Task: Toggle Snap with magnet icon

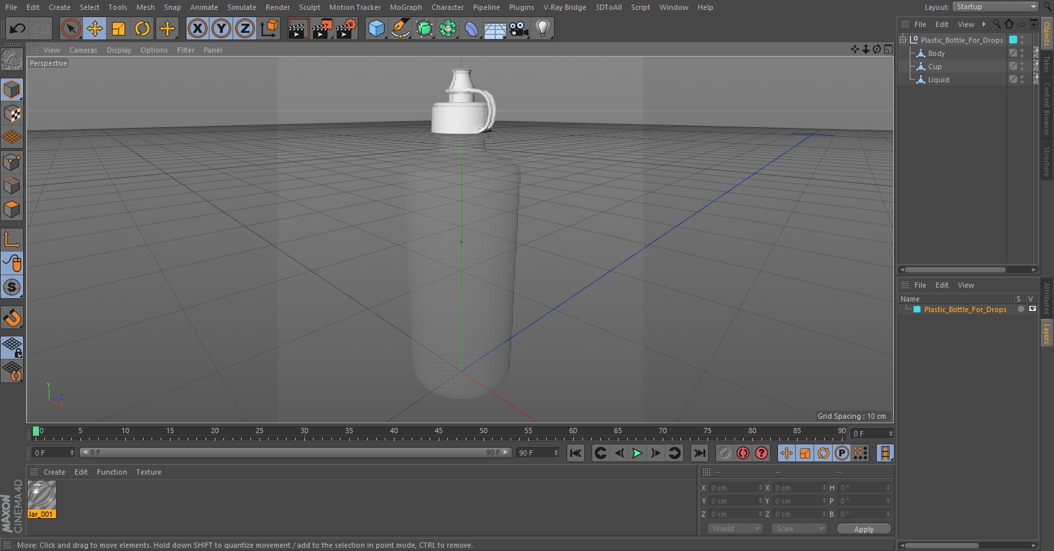Action: tap(12, 318)
